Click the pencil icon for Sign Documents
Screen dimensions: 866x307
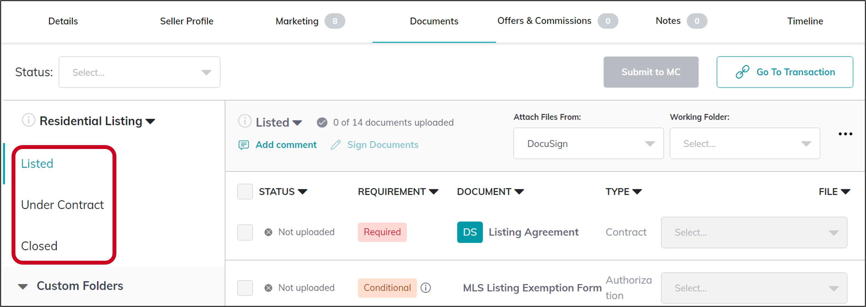pyautogui.click(x=336, y=145)
